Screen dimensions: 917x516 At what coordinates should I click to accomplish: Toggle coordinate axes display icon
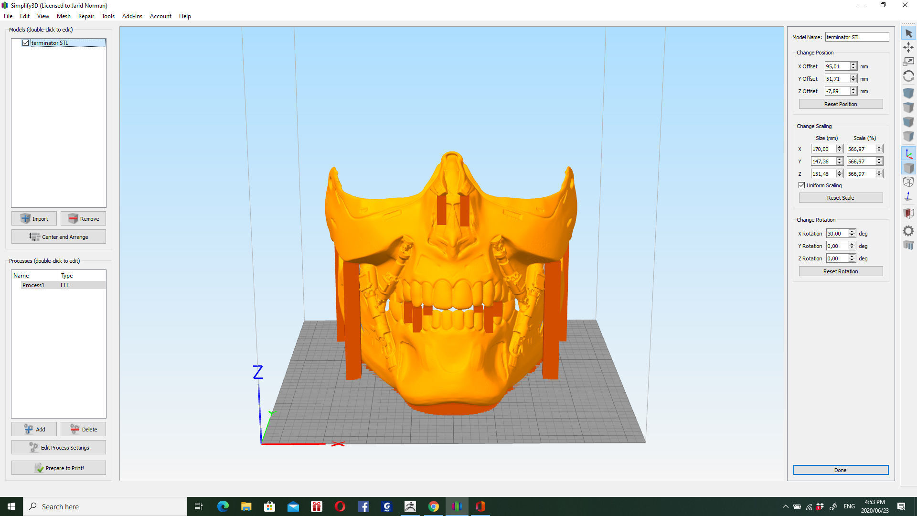tap(908, 154)
